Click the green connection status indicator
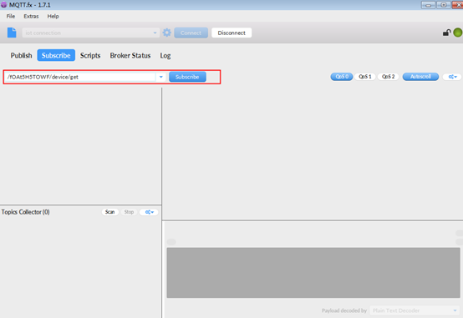Viewport: 463px width, 318px height. 458,33
